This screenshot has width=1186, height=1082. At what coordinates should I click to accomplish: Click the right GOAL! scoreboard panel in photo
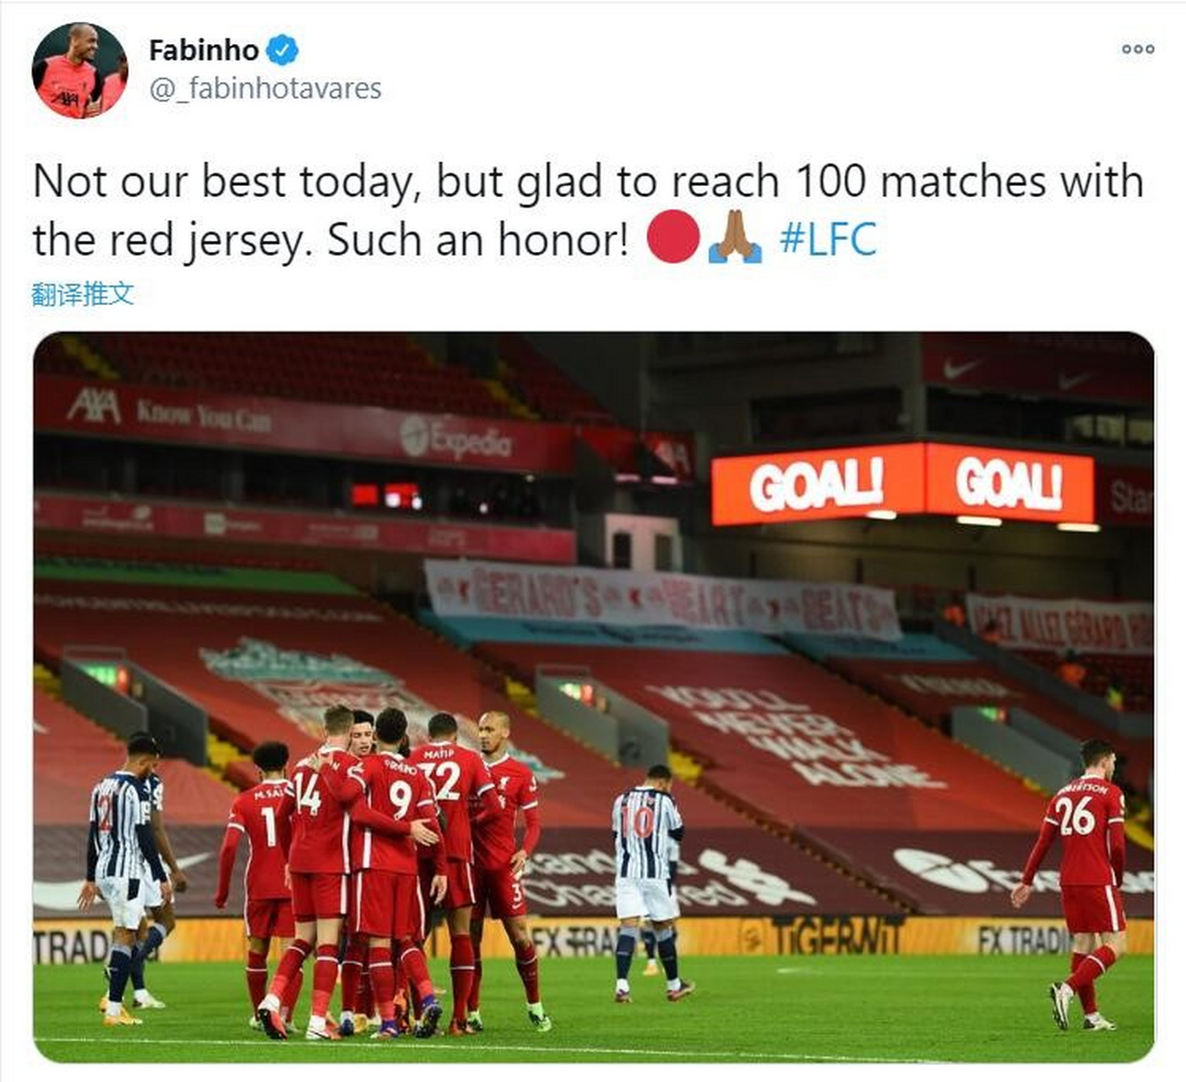[1009, 484]
